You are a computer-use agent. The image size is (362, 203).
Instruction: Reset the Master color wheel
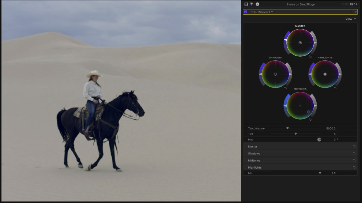[310, 57]
